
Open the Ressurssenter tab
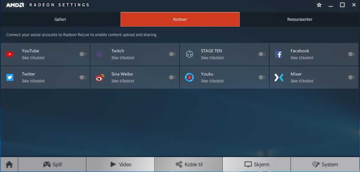click(x=300, y=19)
